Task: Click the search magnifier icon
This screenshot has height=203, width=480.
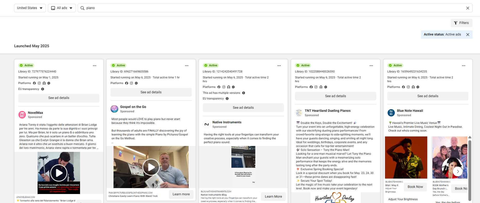Action: (x=82, y=8)
